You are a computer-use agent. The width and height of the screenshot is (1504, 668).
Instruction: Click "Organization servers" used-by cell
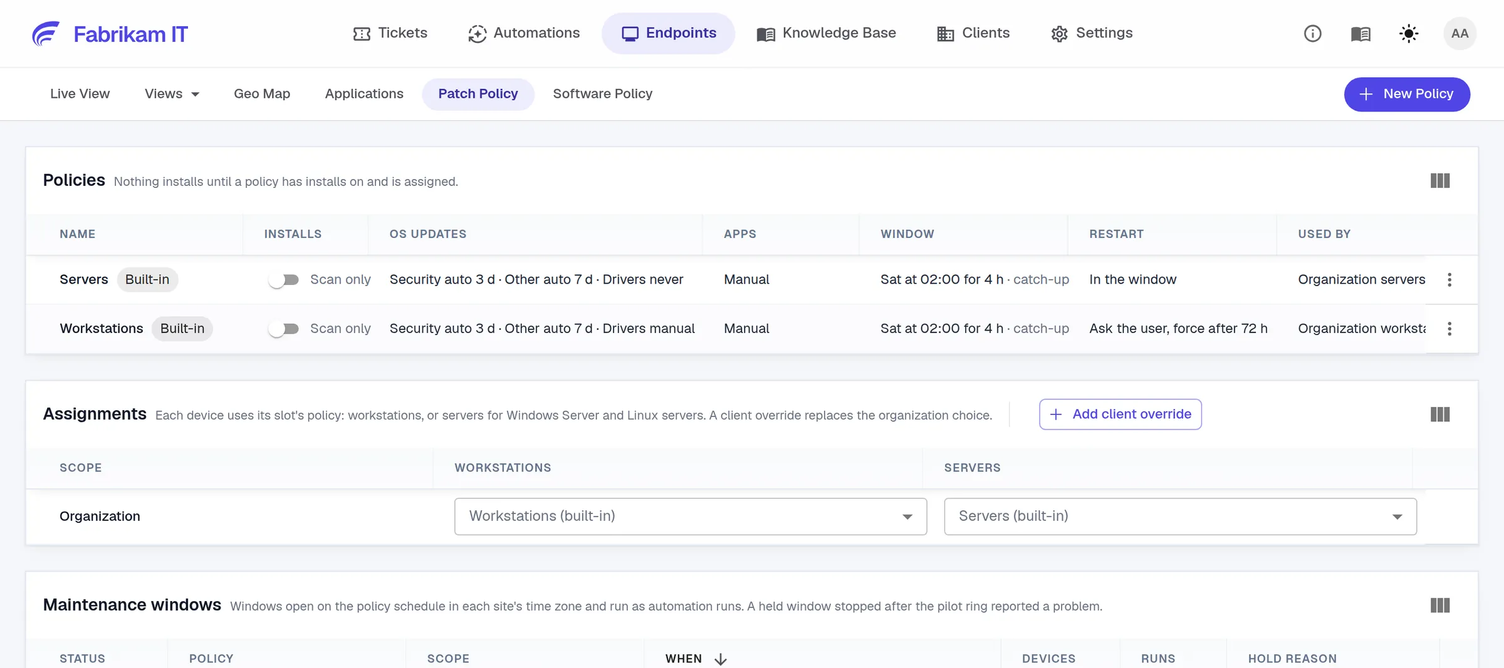pos(1362,280)
